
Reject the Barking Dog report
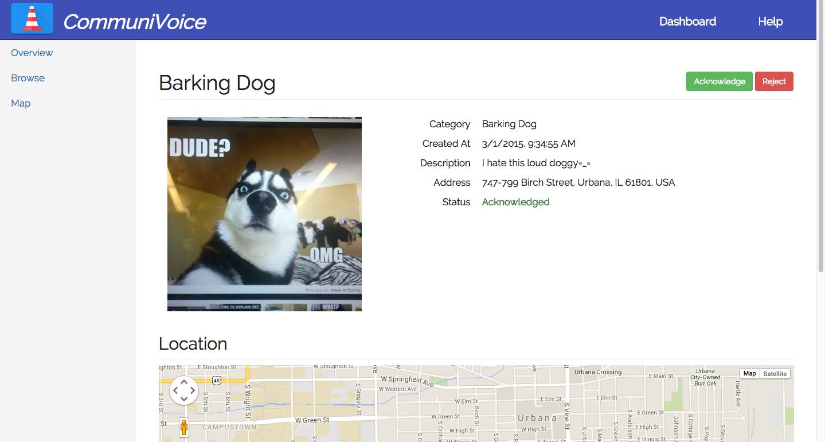pyautogui.click(x=774, y=81)
